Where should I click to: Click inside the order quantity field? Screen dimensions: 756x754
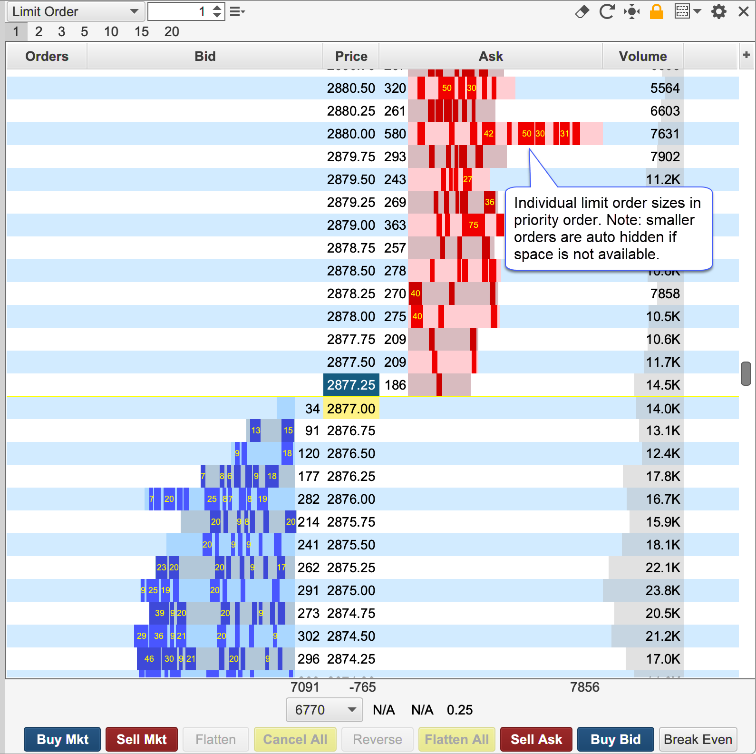(x=178, y=12)
